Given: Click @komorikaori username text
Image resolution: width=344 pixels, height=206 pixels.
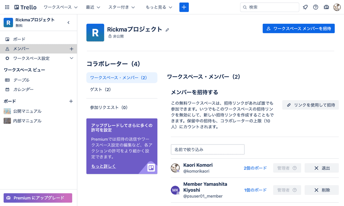Looking at the screenshot, I should [196, 171].
